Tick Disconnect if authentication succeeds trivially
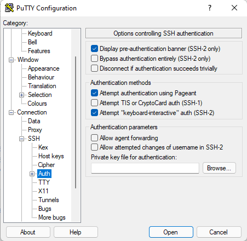247x241 pixels. pyautogui.click(x=94, y=68)
